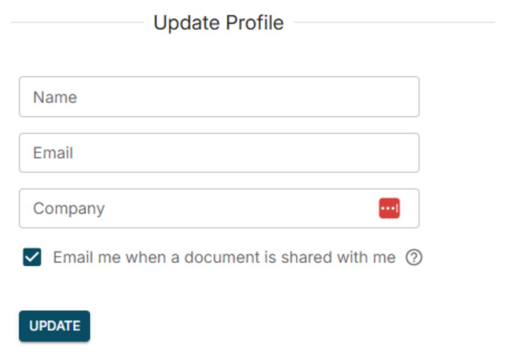Place cursor in the Name box
The height and width of the screenshot is (361, 507).
tap(219, 97)
